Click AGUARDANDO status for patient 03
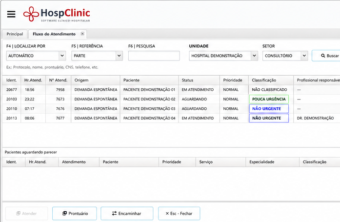 click(194, 109)
